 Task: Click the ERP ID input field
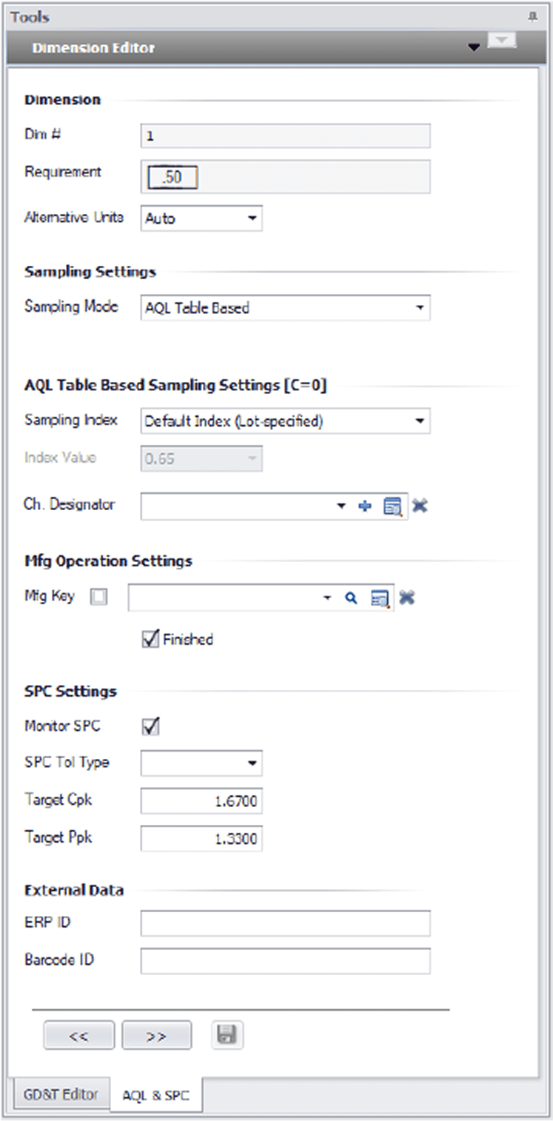285,923
